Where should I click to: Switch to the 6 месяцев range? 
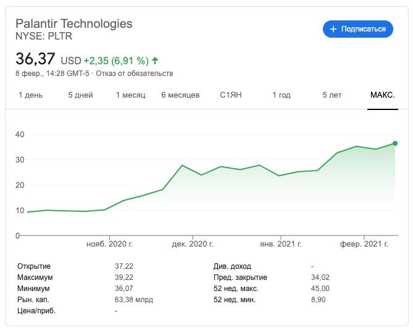click(x=180, y=95)
